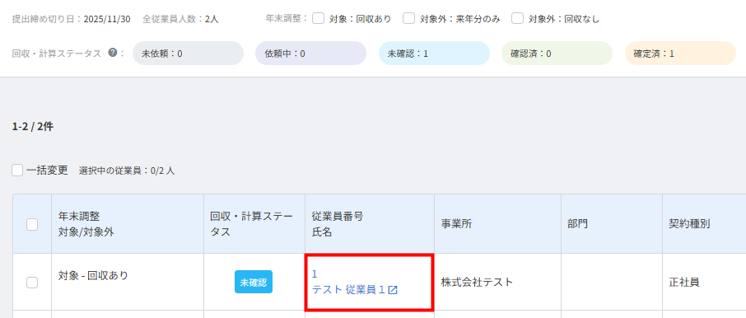The width and height of the screenshot is (746, 318).
Task: Select the 対象 - 回収あり row checkbox
Action: [x=32, y=283]
